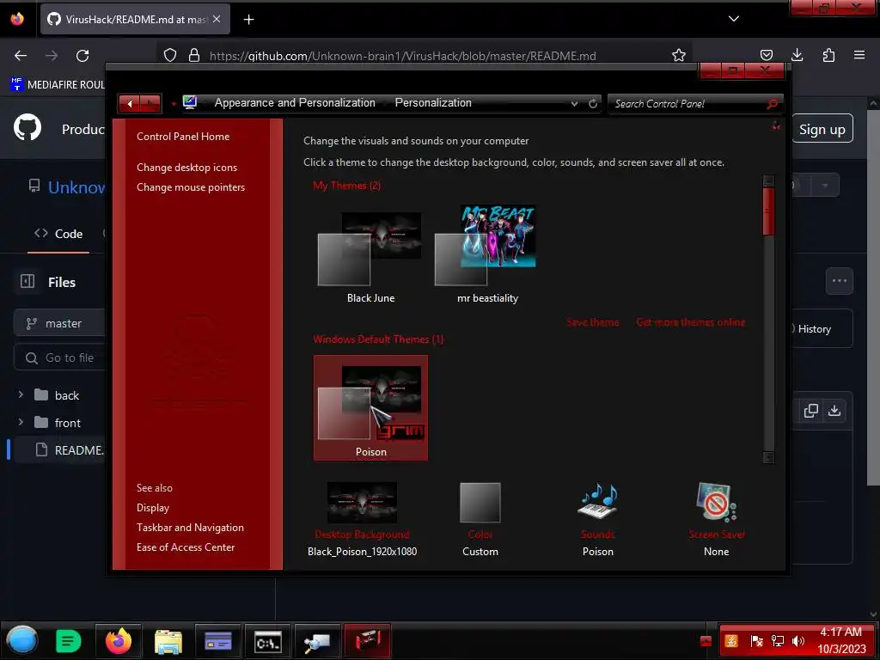Refresh Control Panel address bar
This screenshot has width=880, height=660.
[593, 104]
